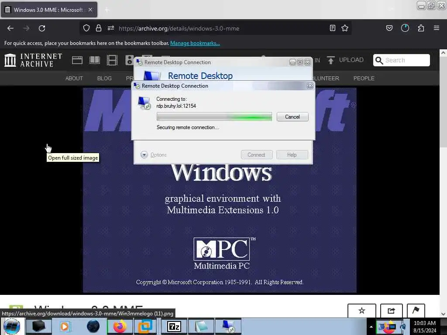
Task: Click the connection progress bar
Action: (x=214, y=117)
